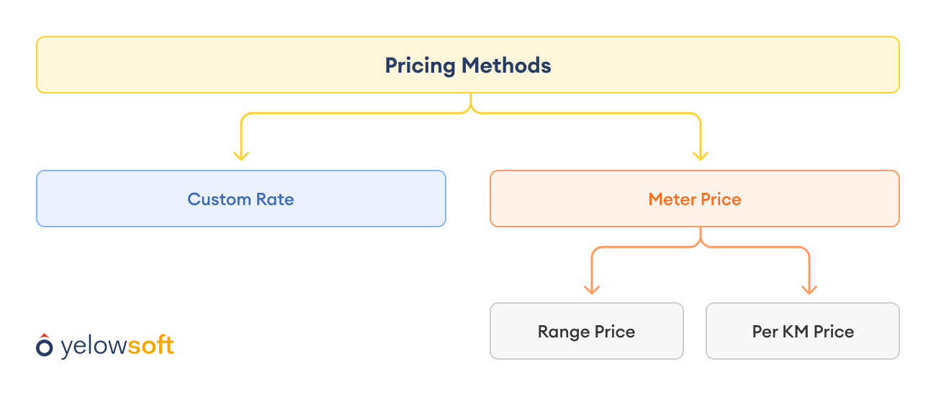Pick the Per KM Price option box
The height and width of the screenshot is (395, 936).
(x=803, y=331)
